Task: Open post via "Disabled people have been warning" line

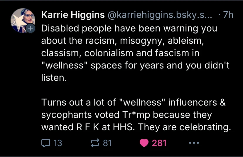Action: tap(129, 28)
